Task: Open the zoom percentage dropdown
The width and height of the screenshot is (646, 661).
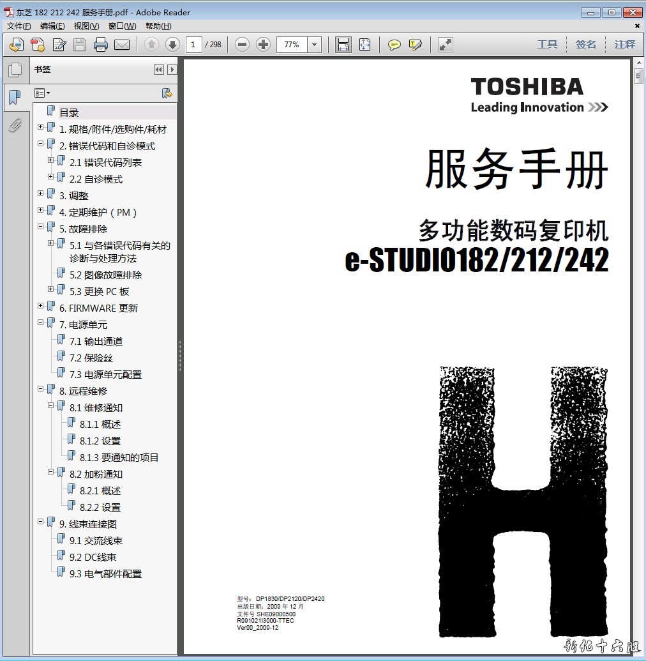Action: 314,45
